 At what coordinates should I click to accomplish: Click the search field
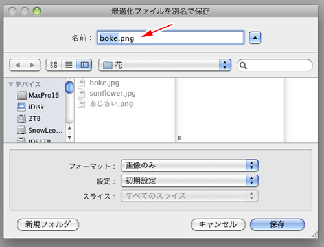coord(275,65)
